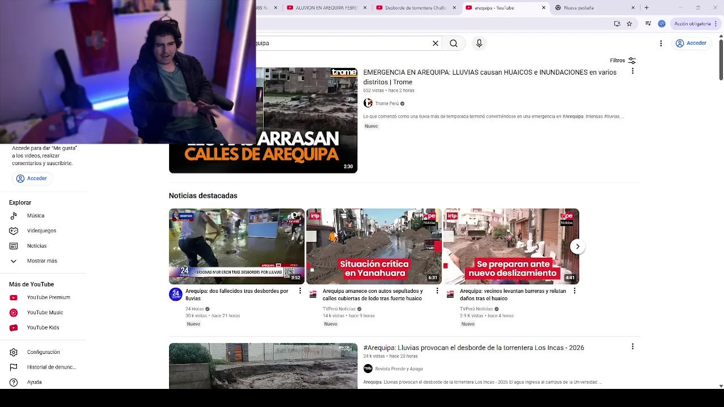This screenshot has height=407, width=724.
Task: Open Se preparan ante nuevo deslizamiento thumbnail
Action: point(511,246)
